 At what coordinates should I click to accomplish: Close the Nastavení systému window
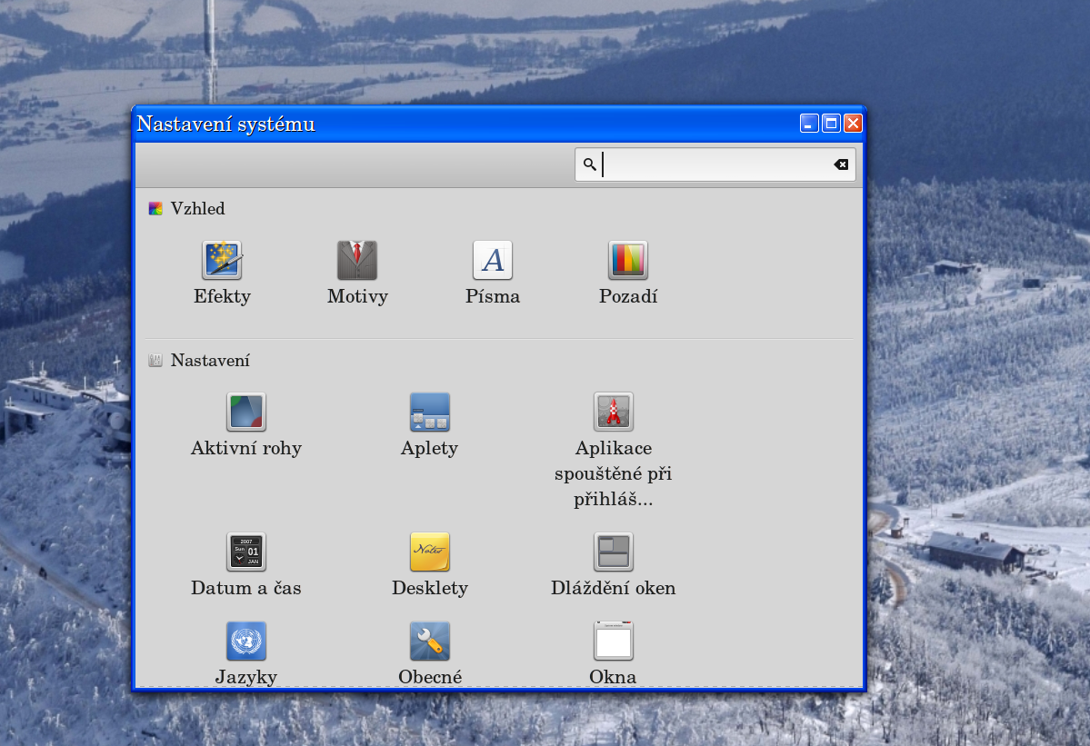click(853, 124)
